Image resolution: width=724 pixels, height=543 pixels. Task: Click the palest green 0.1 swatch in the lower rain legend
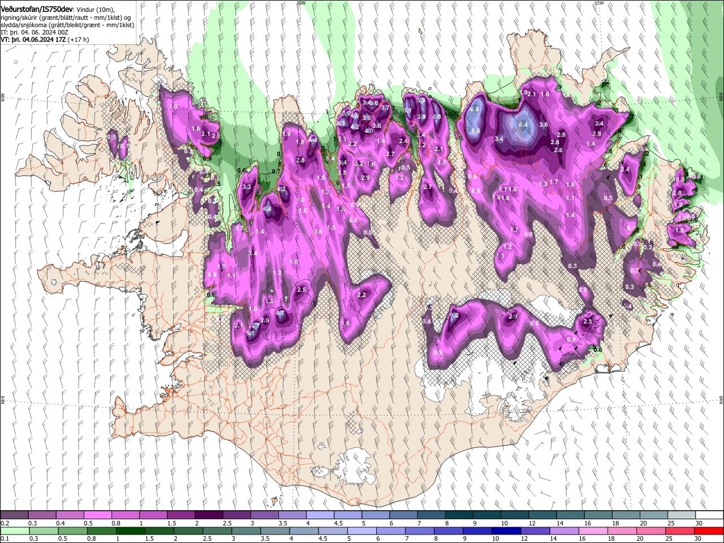[x=14, y=531]
